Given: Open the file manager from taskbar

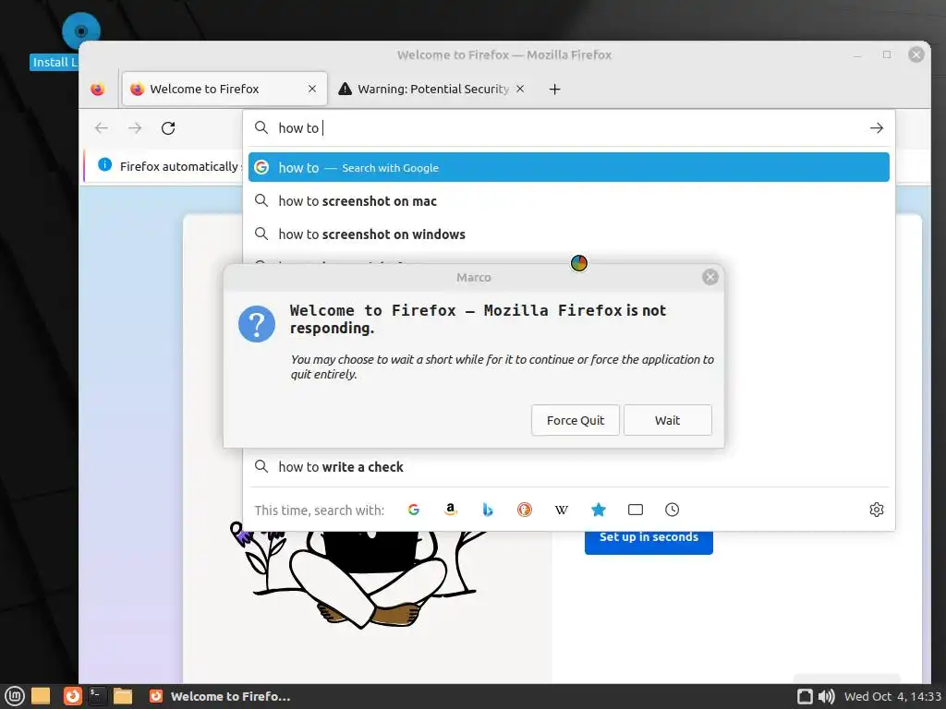Looking at the screenshot, I should click(123, 696).
